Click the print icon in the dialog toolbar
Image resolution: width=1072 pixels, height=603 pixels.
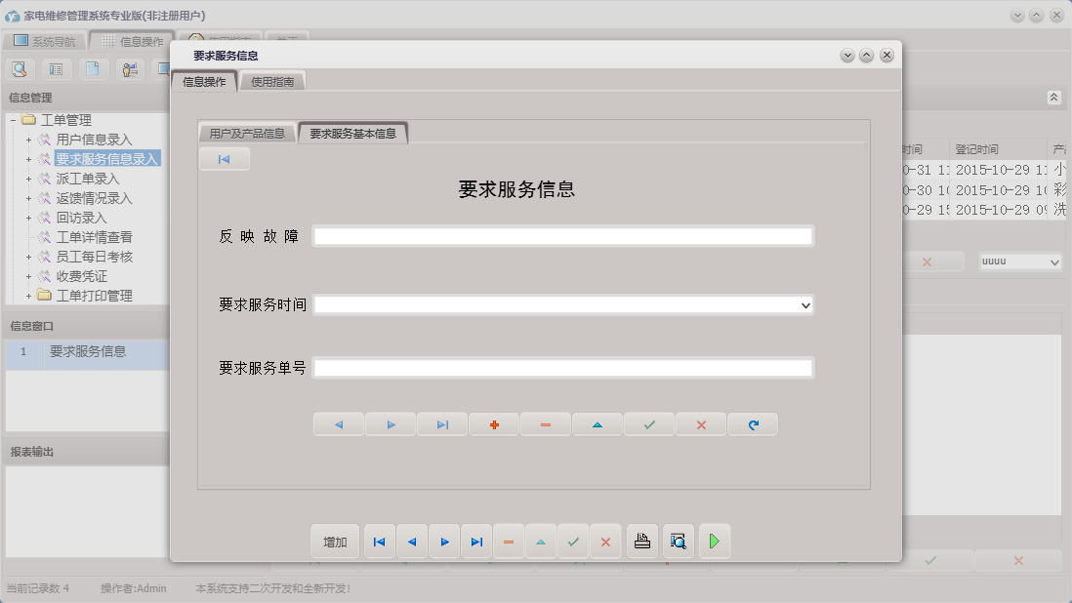click(641, 541)
